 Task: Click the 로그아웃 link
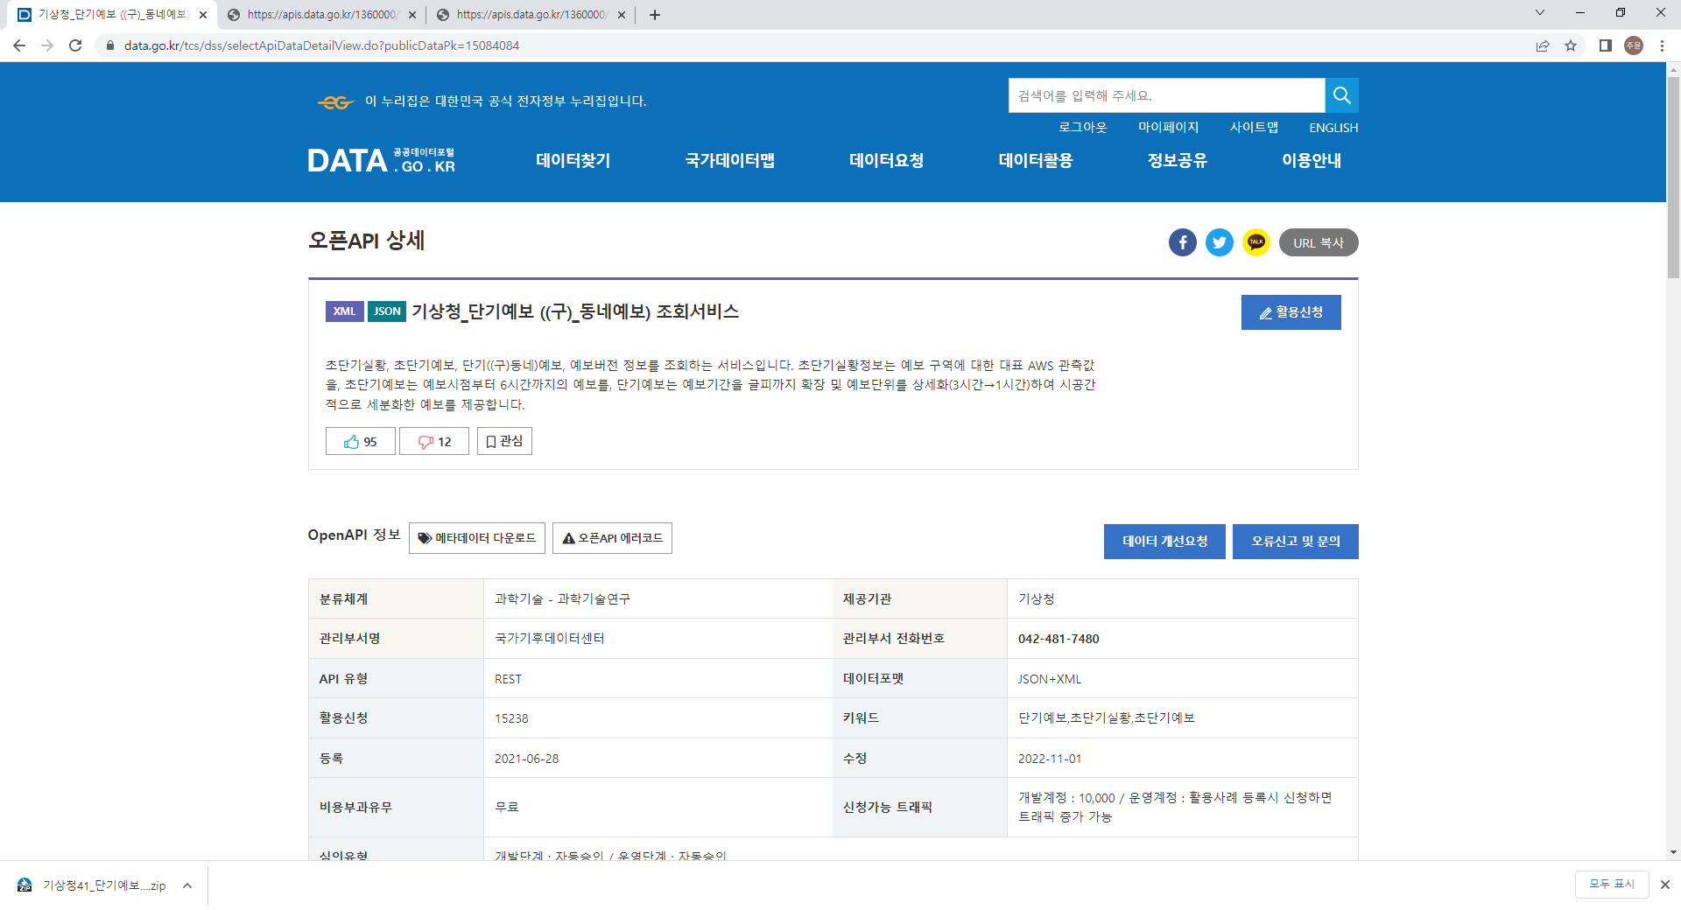click(x=1083, y=127)
